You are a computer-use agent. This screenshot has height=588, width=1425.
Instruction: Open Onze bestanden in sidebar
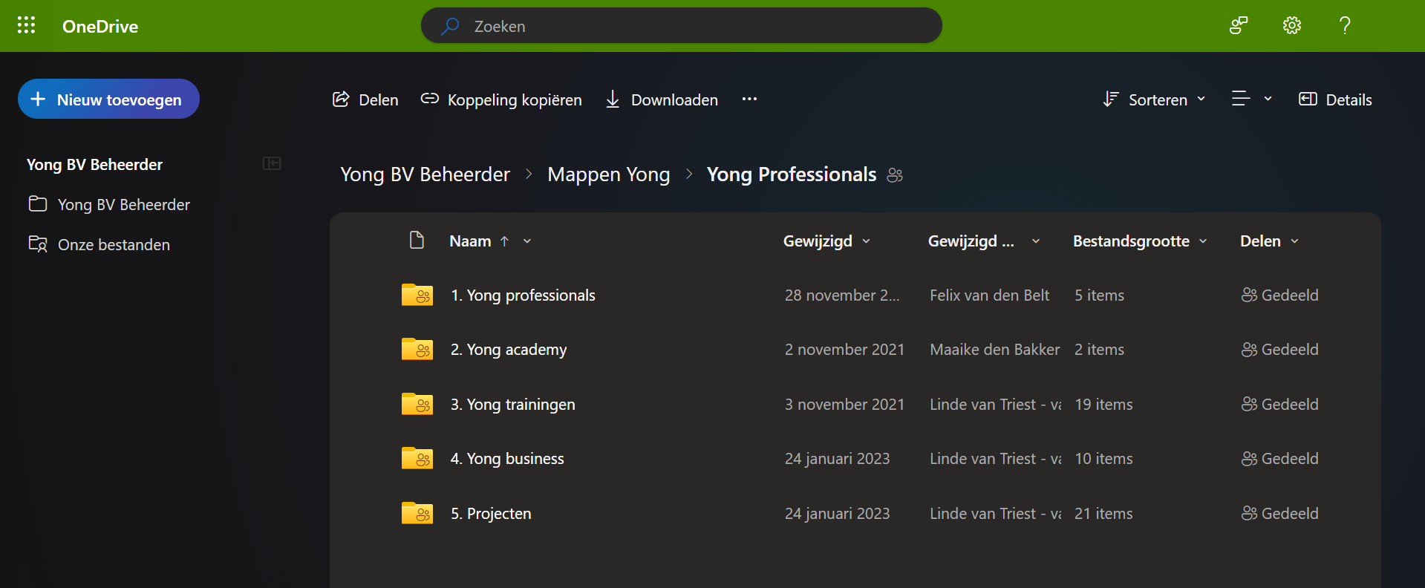coord(114,244)
